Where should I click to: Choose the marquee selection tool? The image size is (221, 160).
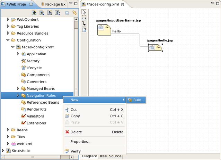(x=84, y=18)
